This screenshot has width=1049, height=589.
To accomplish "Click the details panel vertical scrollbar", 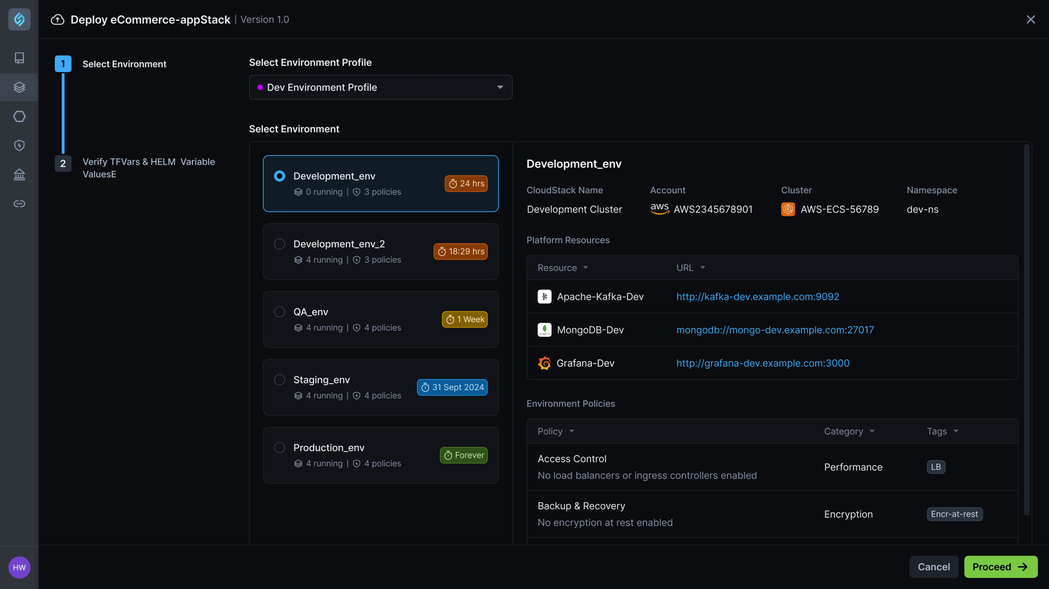I will pos(1026,330).
